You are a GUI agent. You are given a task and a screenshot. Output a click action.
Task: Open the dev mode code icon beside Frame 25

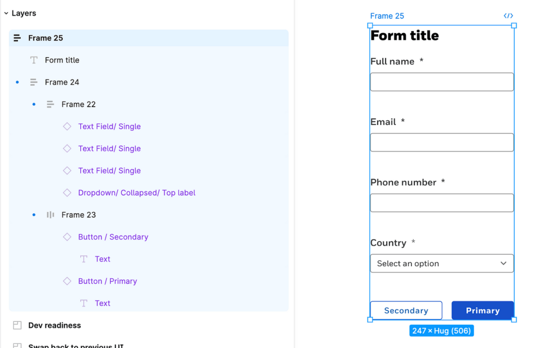508,16
